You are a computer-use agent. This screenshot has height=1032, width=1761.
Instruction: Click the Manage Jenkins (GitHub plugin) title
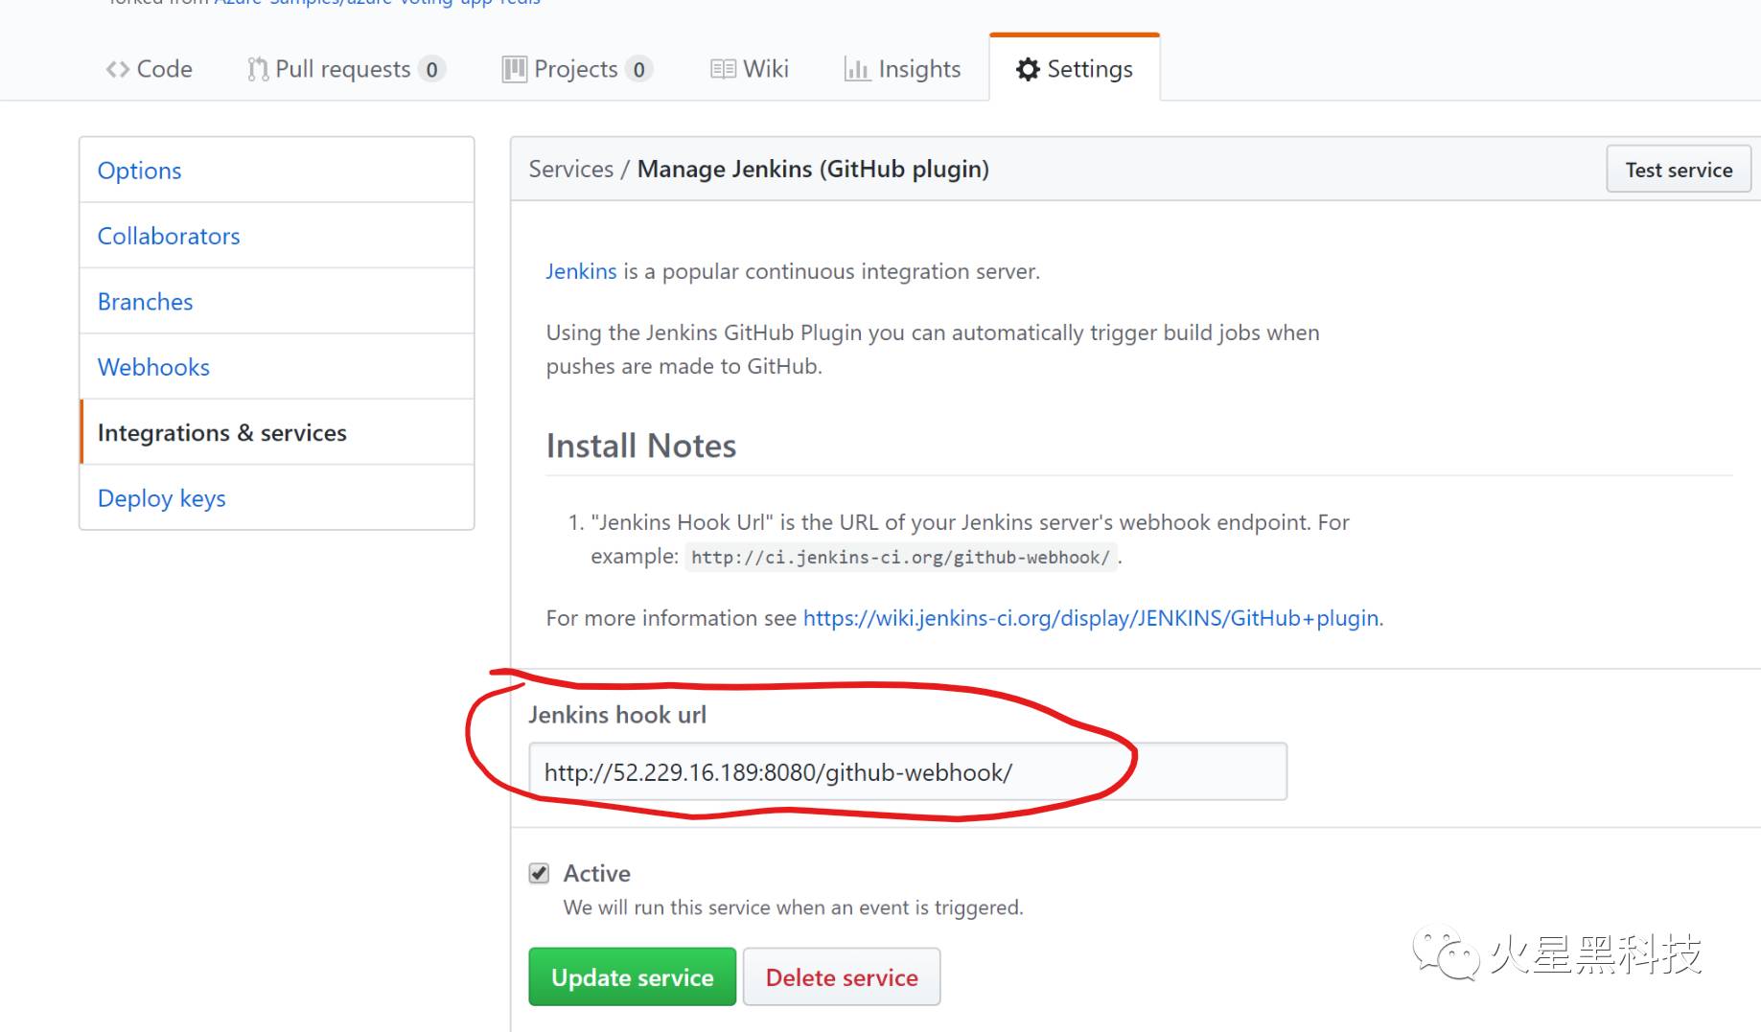(813, 169)
